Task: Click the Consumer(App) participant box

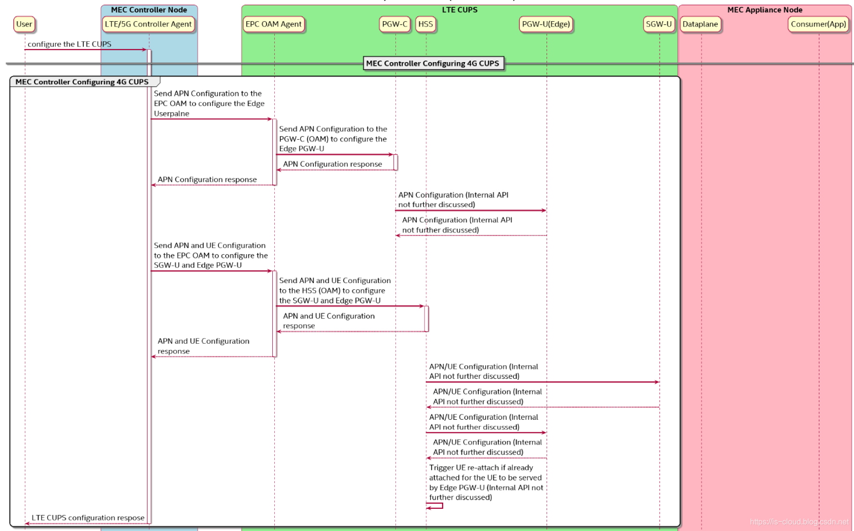Action: (x=818, y=24)
